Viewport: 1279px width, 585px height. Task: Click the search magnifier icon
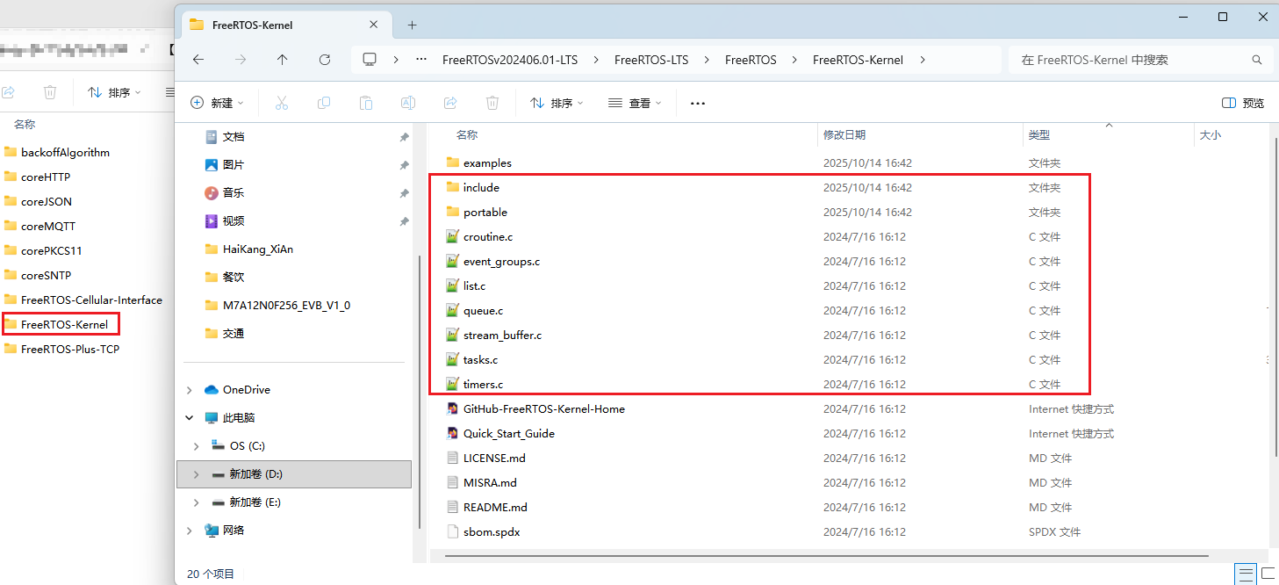point(1256,60)
